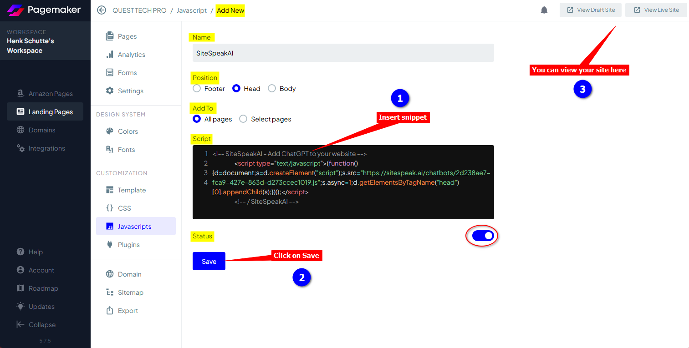Click the Integrations gears icon
This screenshot has height=348, width=689.
pyautogui.click(x=20, y=148)
